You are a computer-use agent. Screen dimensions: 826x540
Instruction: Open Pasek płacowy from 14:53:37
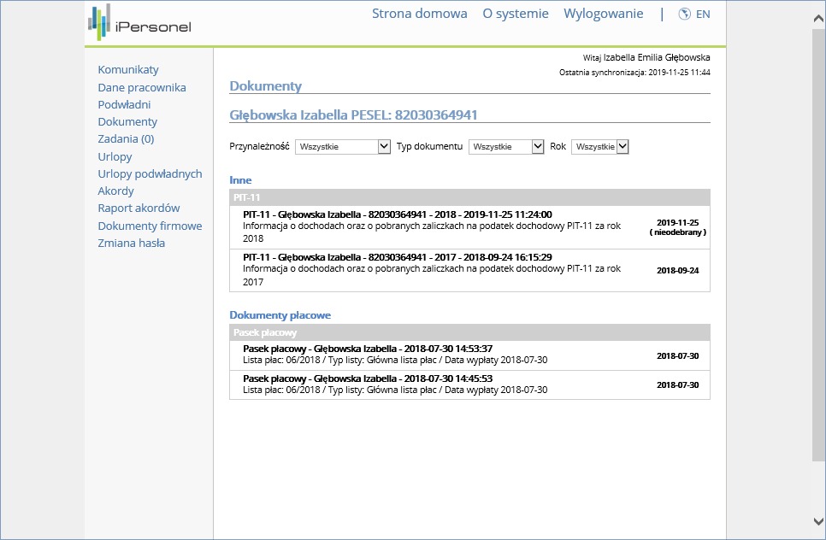(367, 349)
